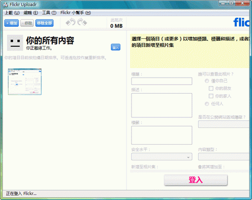Image resolution: width=252 pixels, height=200 pixels.
Task: Click the + 增加 button
Action: 12,23
